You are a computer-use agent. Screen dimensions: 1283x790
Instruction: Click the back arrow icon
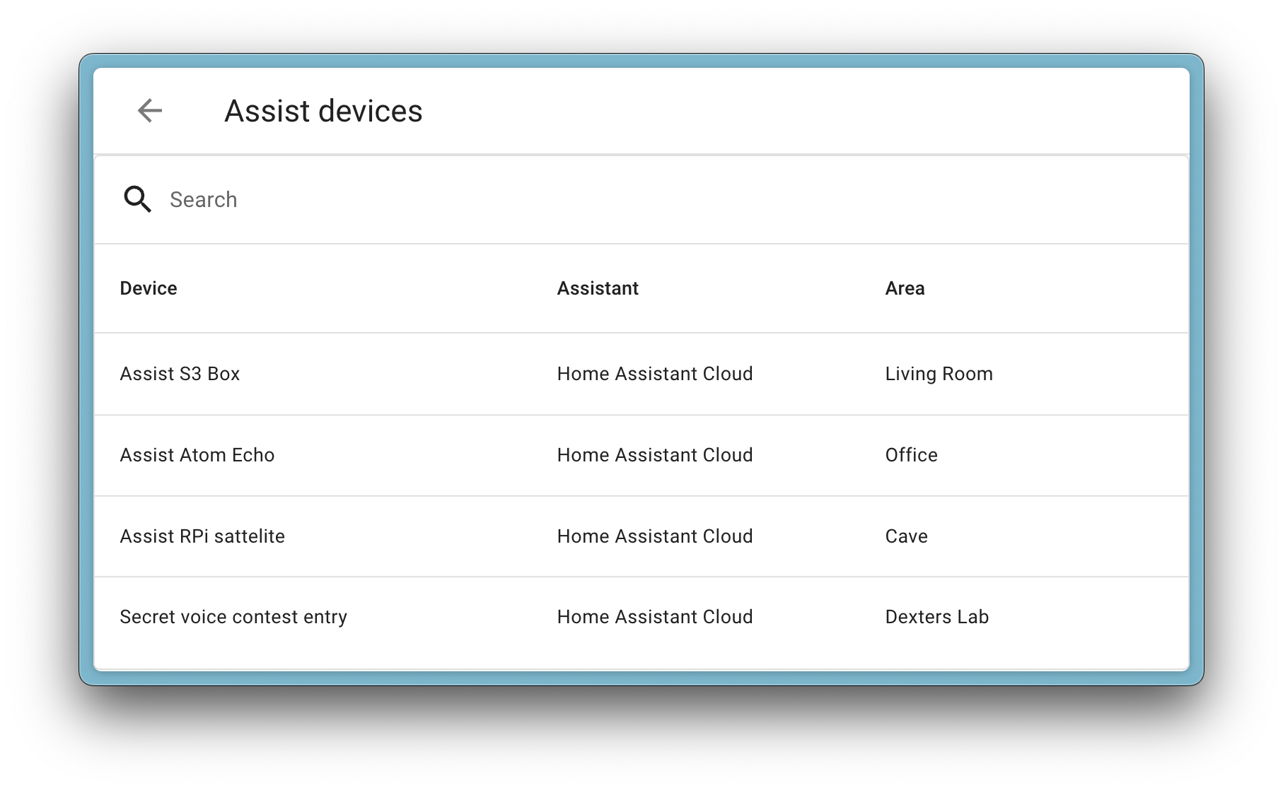click(x=149, y=110)
